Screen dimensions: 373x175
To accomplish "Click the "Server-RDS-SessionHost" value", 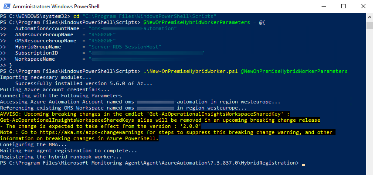I will [x=125, y=47].
